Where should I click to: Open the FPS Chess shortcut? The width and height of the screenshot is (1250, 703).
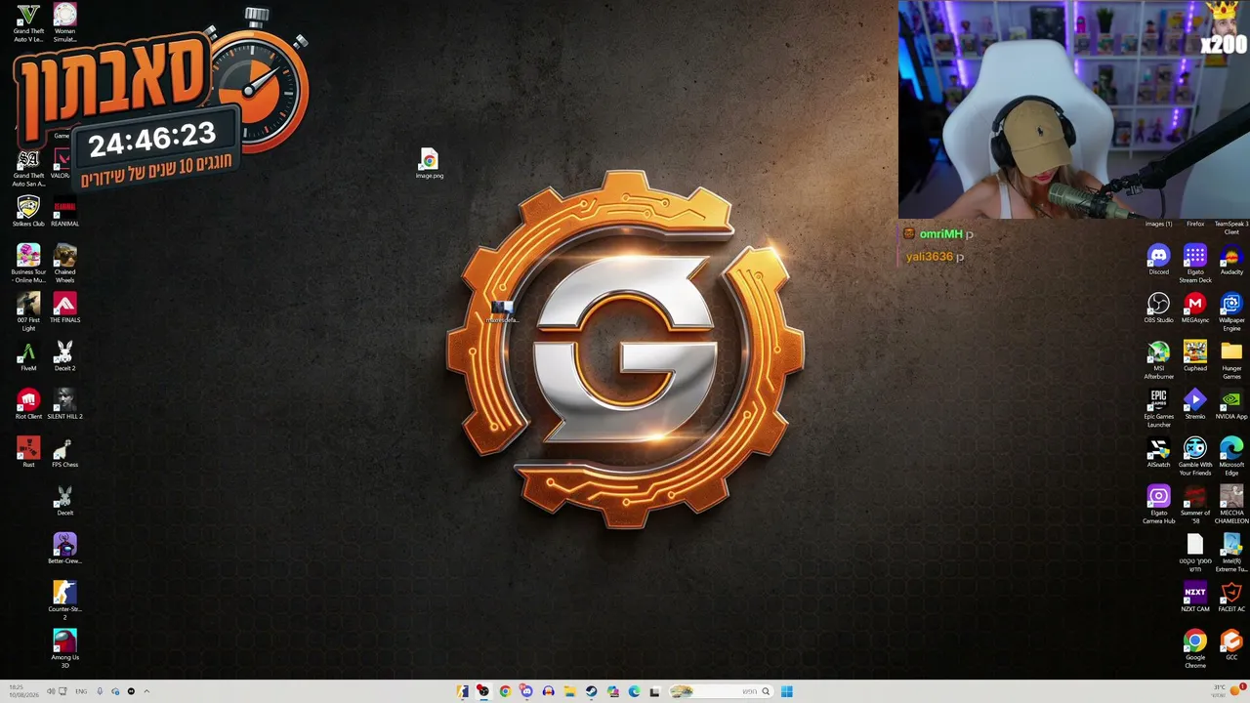(64, 452)
